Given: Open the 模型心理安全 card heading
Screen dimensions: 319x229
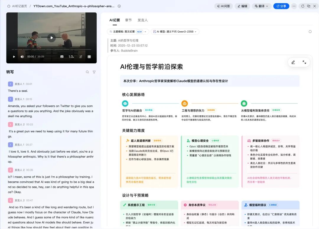Looking at the screenshot, I should click(x=200, y=141).
